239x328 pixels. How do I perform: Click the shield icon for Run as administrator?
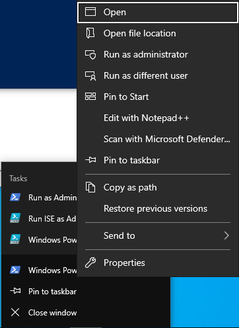[x=90, y=55]
